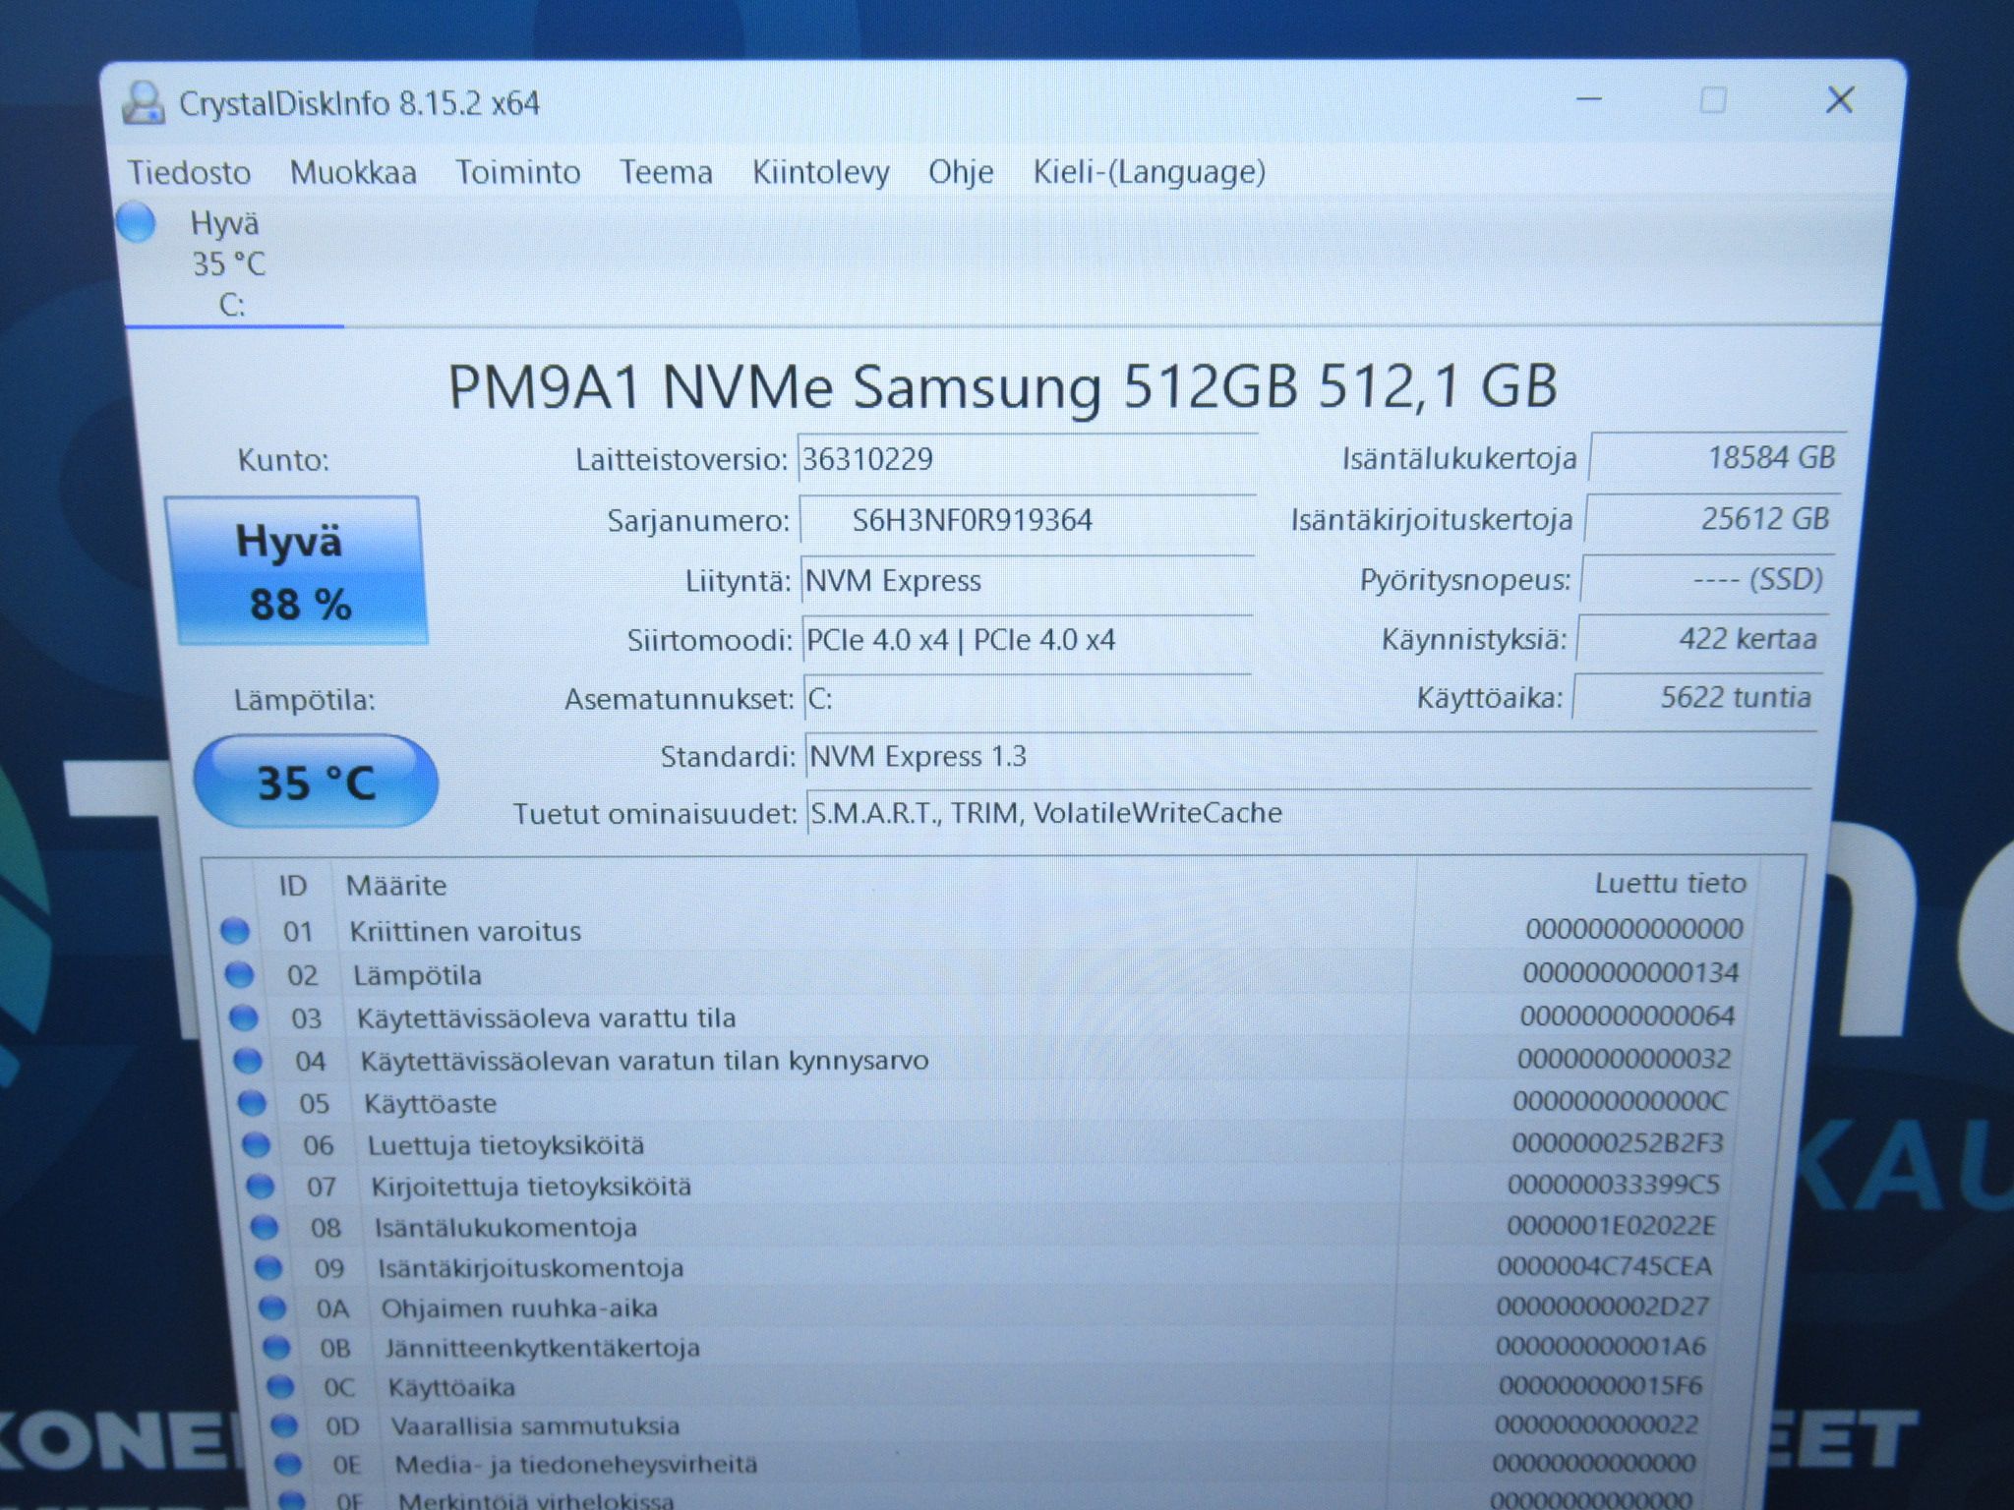The image size is (2014, 1510).
Task: Click the status dot beside Vaarallisia sammutuksia
Action: coord(283,1425)
